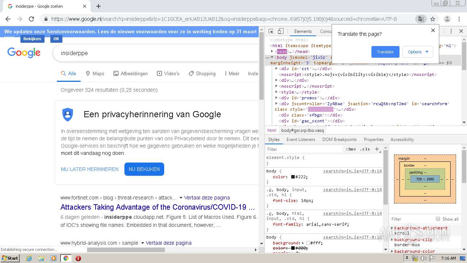Click the privacy shield icon
The height and width of the screenshot is (263, 467).
[x=67, y=114]
